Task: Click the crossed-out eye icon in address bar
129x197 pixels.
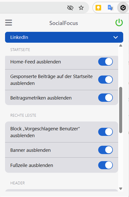Action: (70, 8)
